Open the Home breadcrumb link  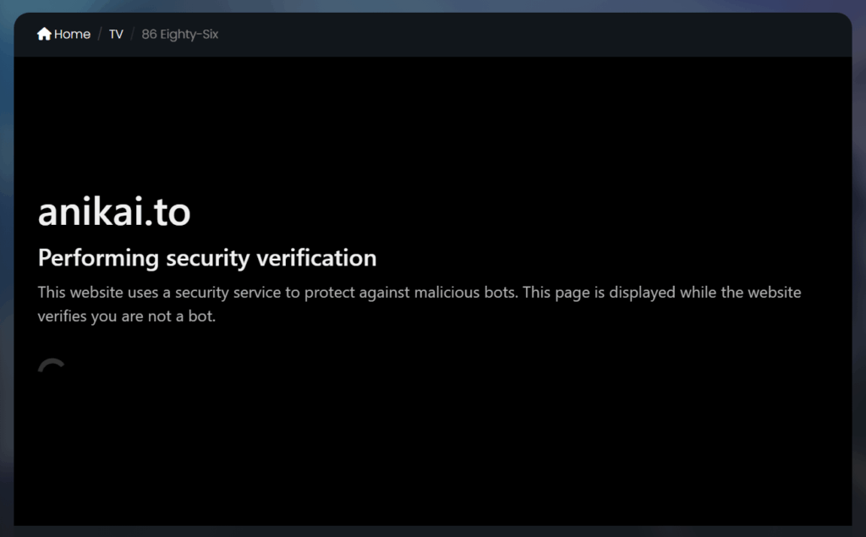point(63,35)
